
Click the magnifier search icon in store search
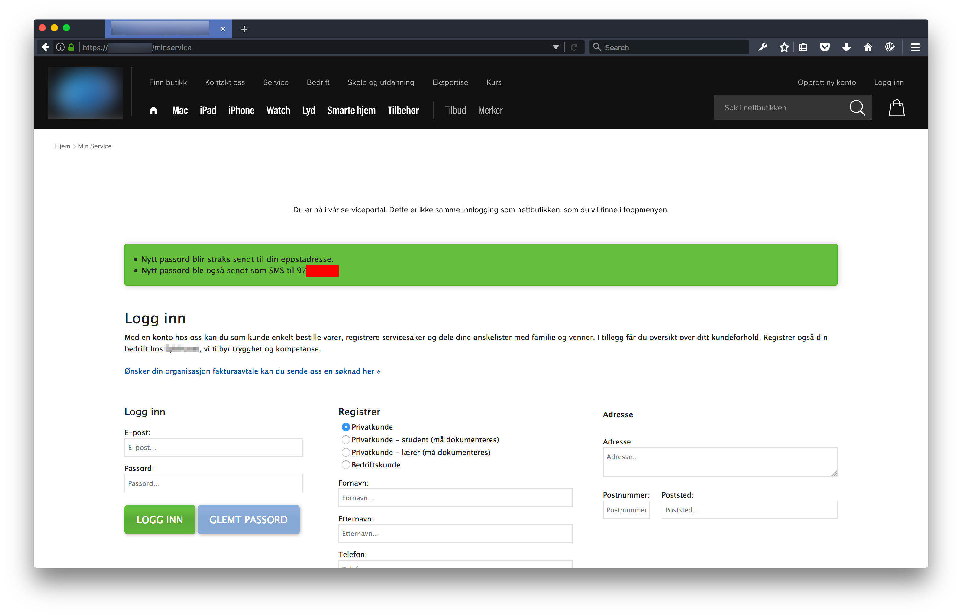pyautogui.click(x=857, y=107)
